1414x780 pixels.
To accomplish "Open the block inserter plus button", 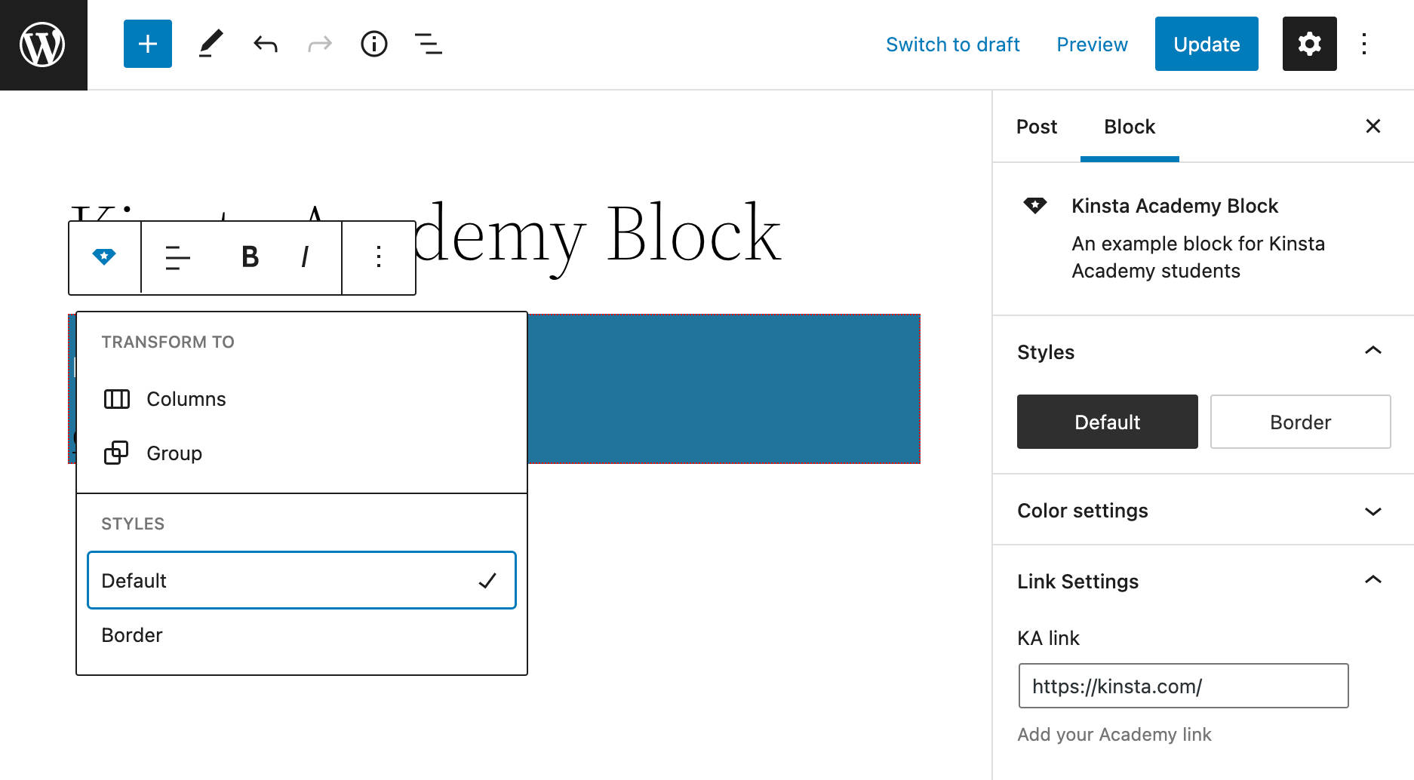I will click(148, 45).
